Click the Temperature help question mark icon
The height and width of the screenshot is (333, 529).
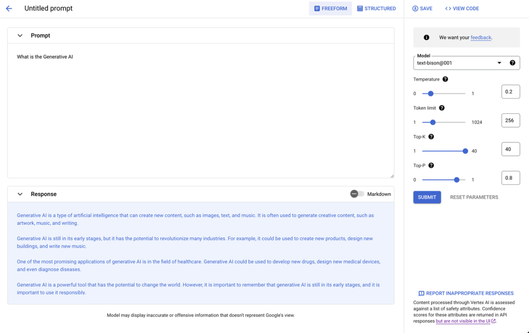coord(445,79)
